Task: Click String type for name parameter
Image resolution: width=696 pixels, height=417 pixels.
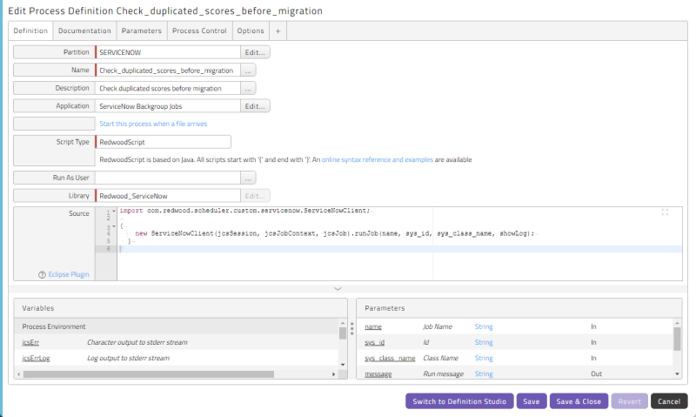Action: [x=484, y=326]
